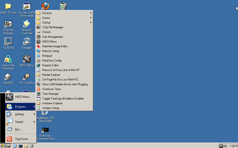This screenshot has height=148, width=238.
Task: Open the DaRT 5 Tools desktop folder
Action: [8, 9]
